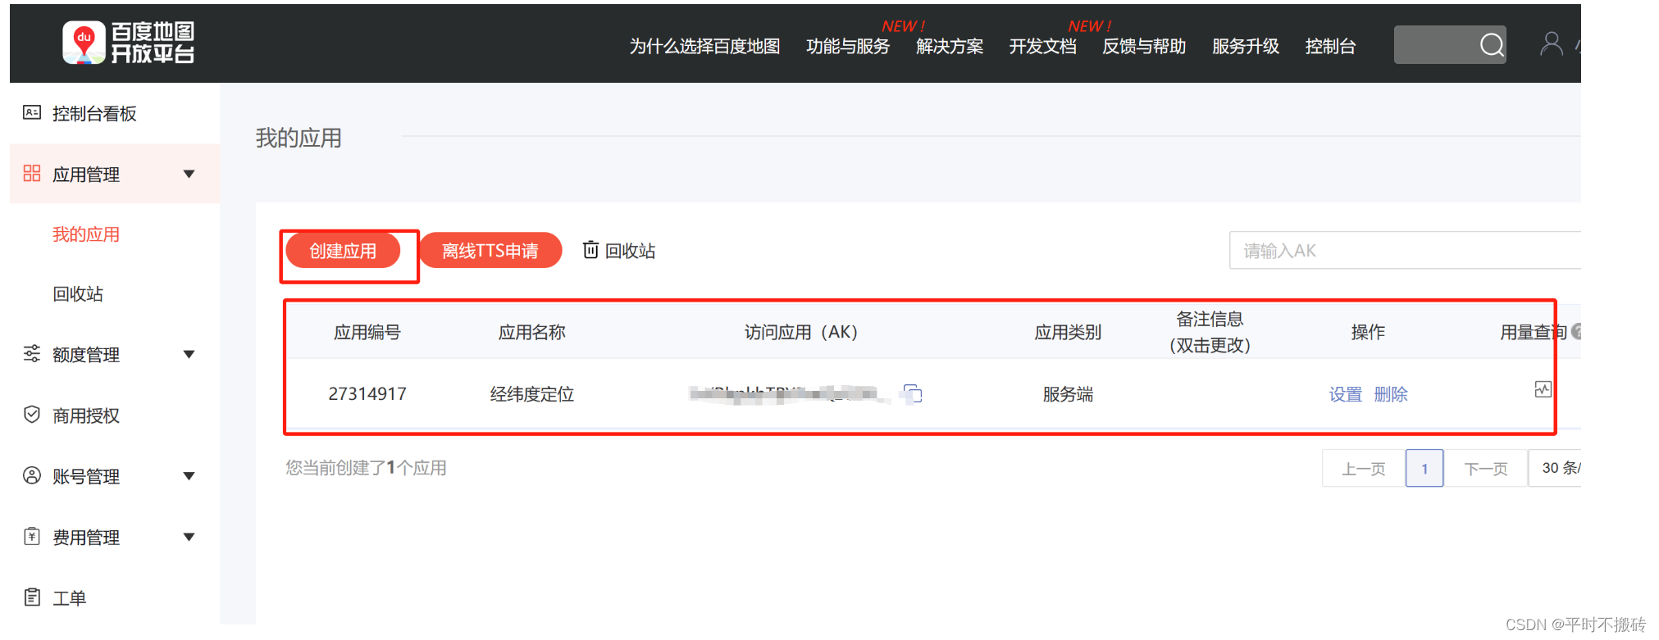Click the help icon beside 用量查询
The image size is (1659, 640).
(x=1576, y=332)
